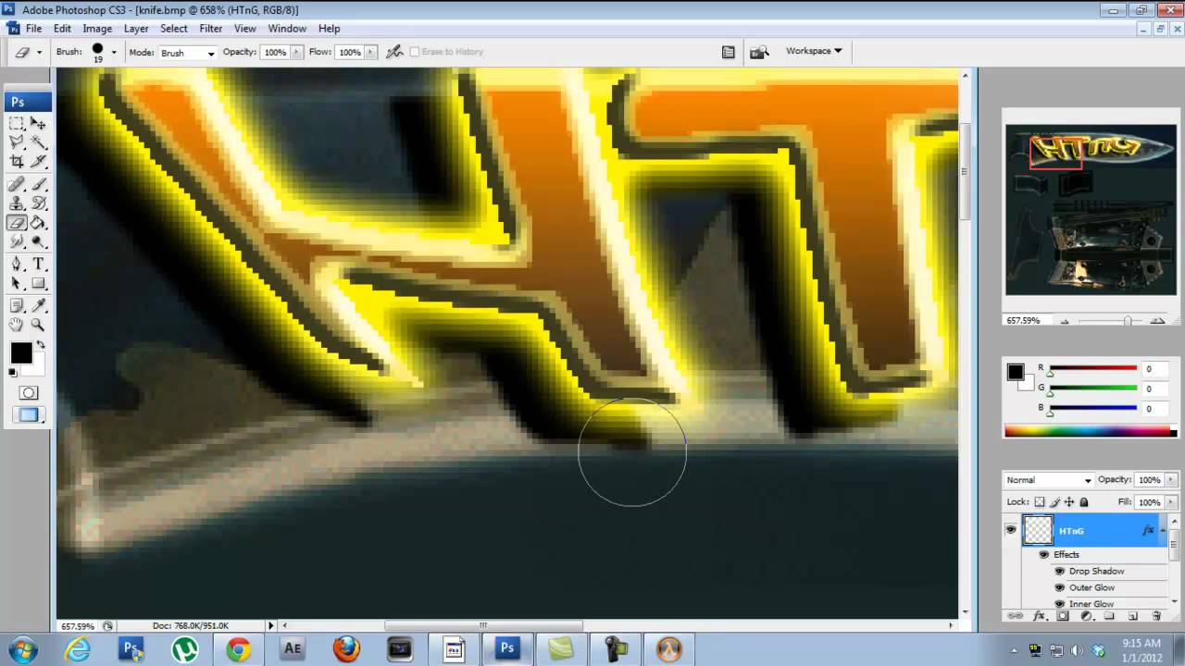1185x666 pixels.
Task: Add a layer mask to HTnG
Action: pos(1062,616)
